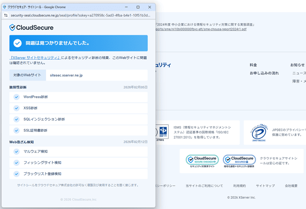Open the サイトマップ footer link
The width and height of the screenshot is (306, 209).
coord(265,186)
